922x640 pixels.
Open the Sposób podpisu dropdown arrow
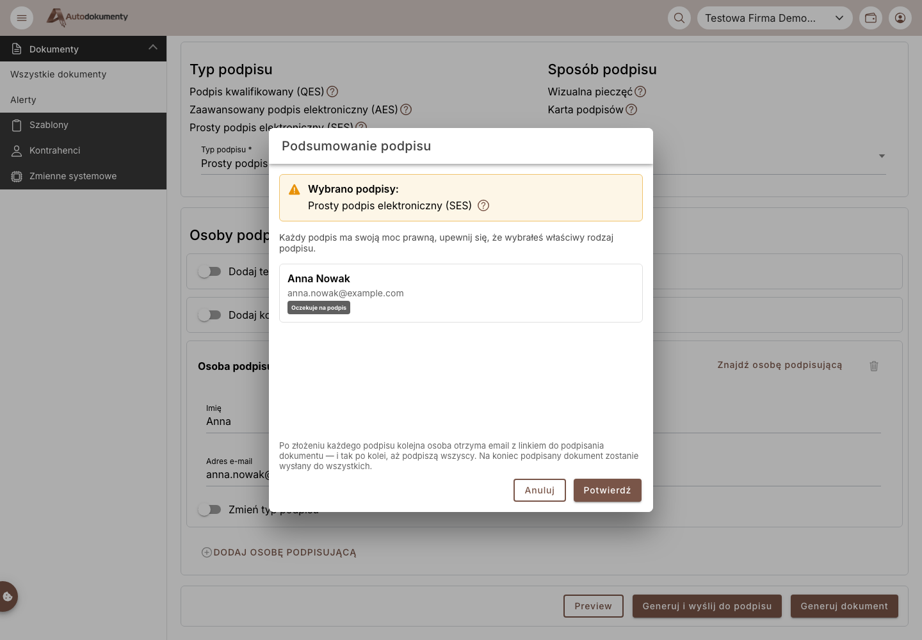pyautogui.click(x=882, y=156)
